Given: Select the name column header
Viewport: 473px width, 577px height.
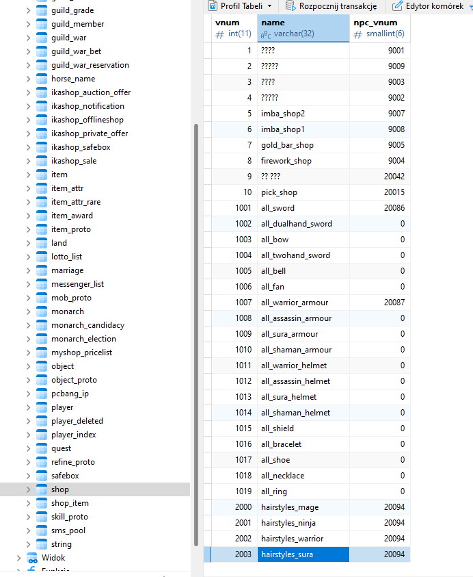Looking at the screenshot, I should tap(303, 28).
